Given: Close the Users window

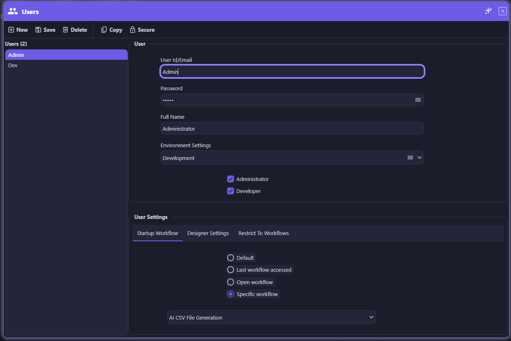Looking at the screenshot, I should pyautogui.click(x=502, y=11).
